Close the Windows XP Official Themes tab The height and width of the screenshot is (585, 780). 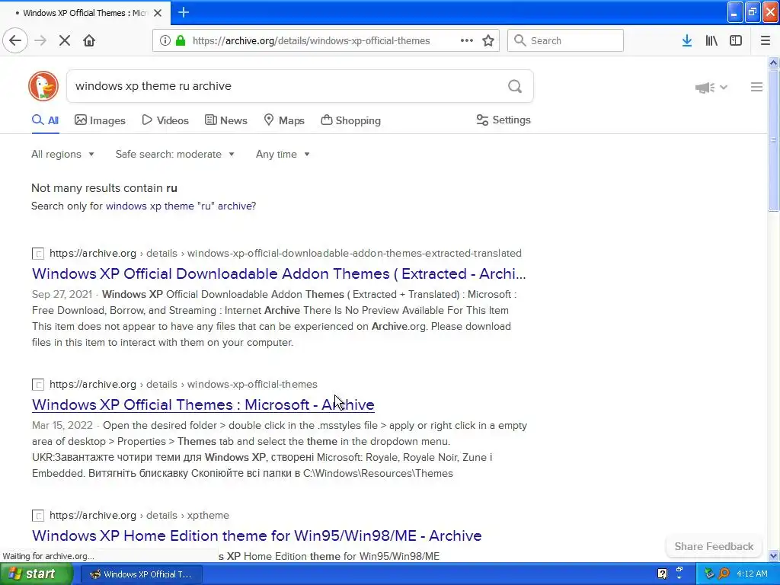[x=158, y=13]
